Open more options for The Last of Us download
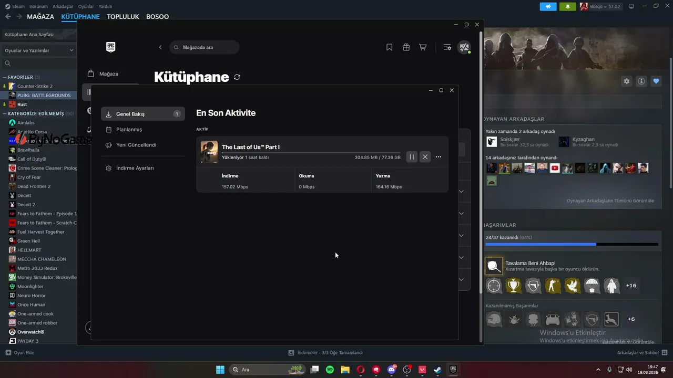 click(439, 156)
